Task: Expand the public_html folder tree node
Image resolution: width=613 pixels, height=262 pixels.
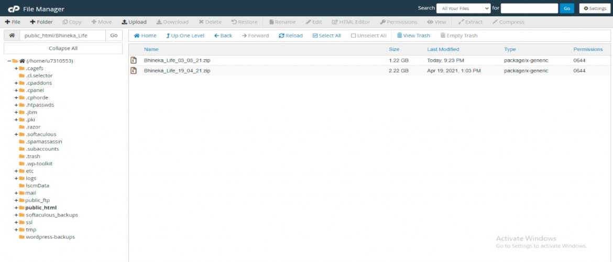Action: [16, 208]
